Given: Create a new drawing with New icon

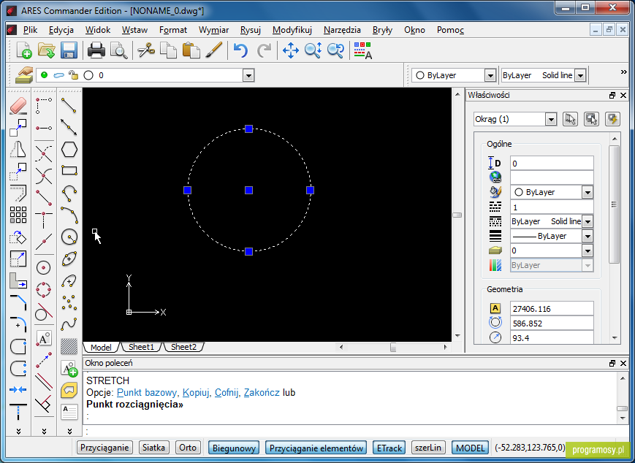Looking at the screenshot, I should 24,50.
